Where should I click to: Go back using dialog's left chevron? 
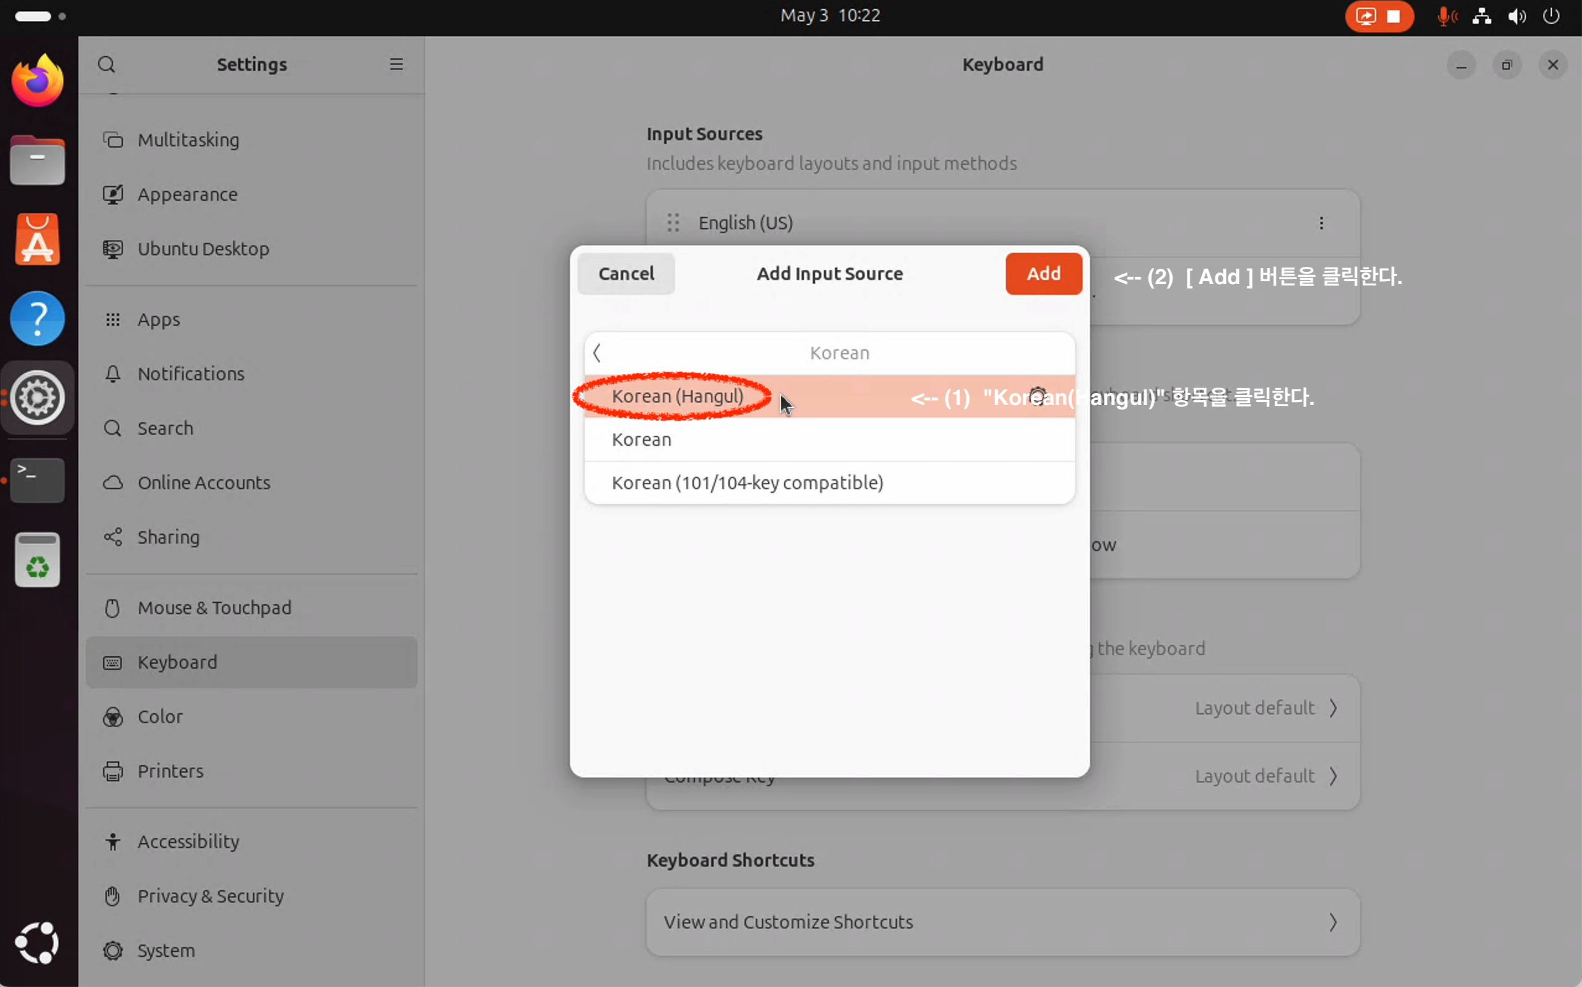[597, 353]
